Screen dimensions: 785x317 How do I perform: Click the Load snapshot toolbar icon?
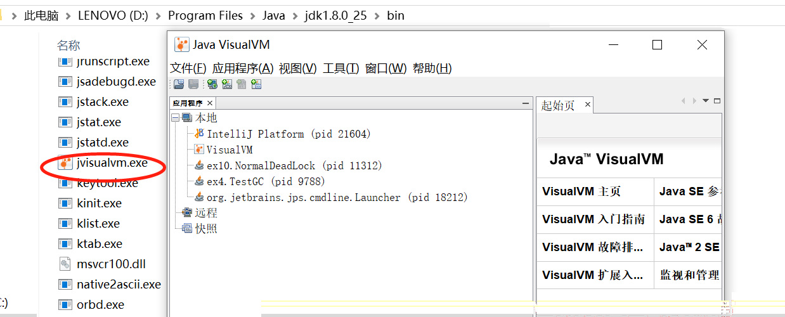(x=179, y=84)
